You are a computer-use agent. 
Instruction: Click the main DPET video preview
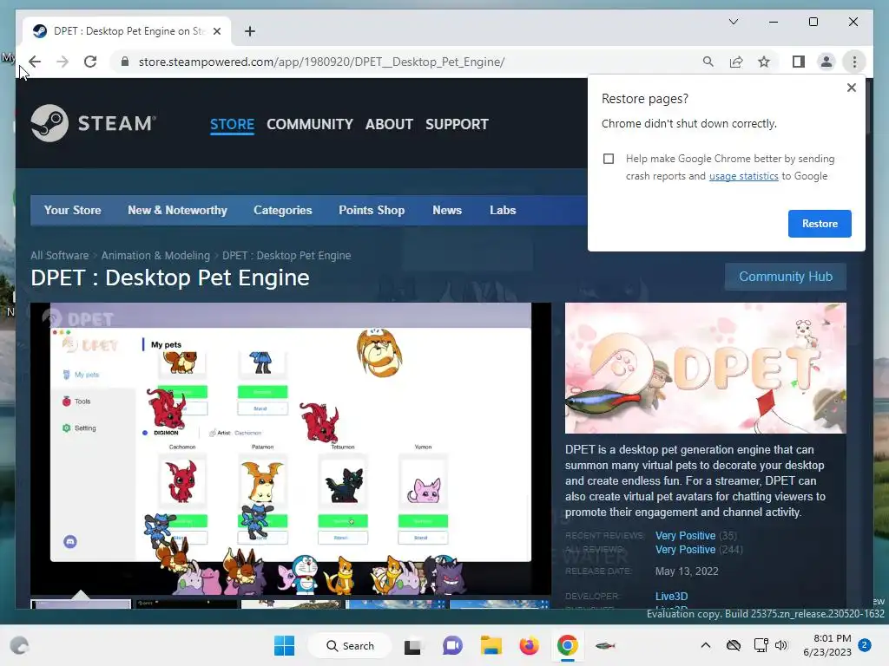coord(290,448)
